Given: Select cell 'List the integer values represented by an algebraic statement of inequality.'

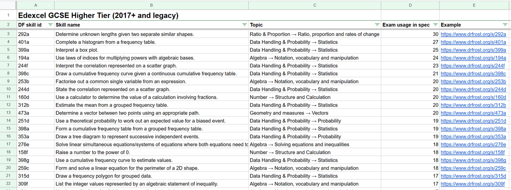Looking at the screenshot, I should (151, 184).
